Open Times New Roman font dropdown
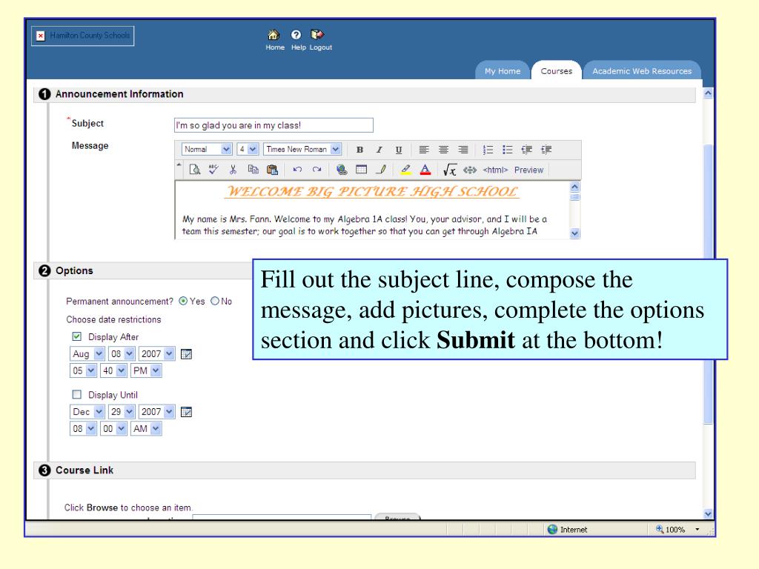Image resolution: width=759 pixels, height=569 pixels. (x=302, y=149)
